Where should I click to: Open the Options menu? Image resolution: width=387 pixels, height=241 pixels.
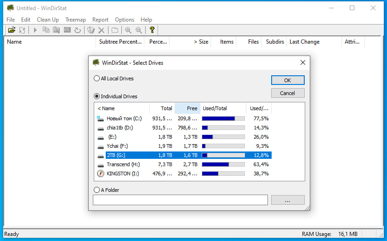(125, 20)
